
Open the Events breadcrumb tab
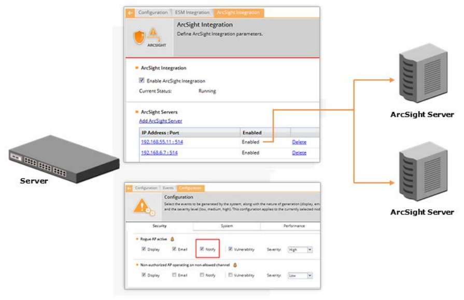click(x=168, y=188)
